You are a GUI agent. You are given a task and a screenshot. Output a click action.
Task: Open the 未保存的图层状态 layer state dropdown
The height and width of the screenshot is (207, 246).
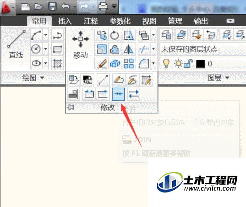[203, 49]
